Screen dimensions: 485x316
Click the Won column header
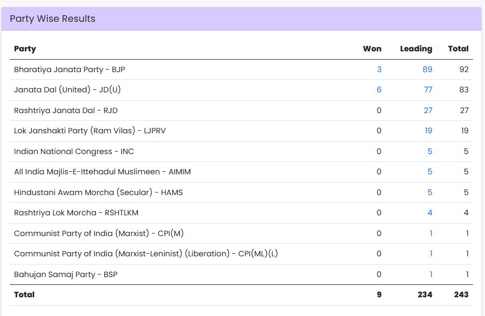coord(372,49)
